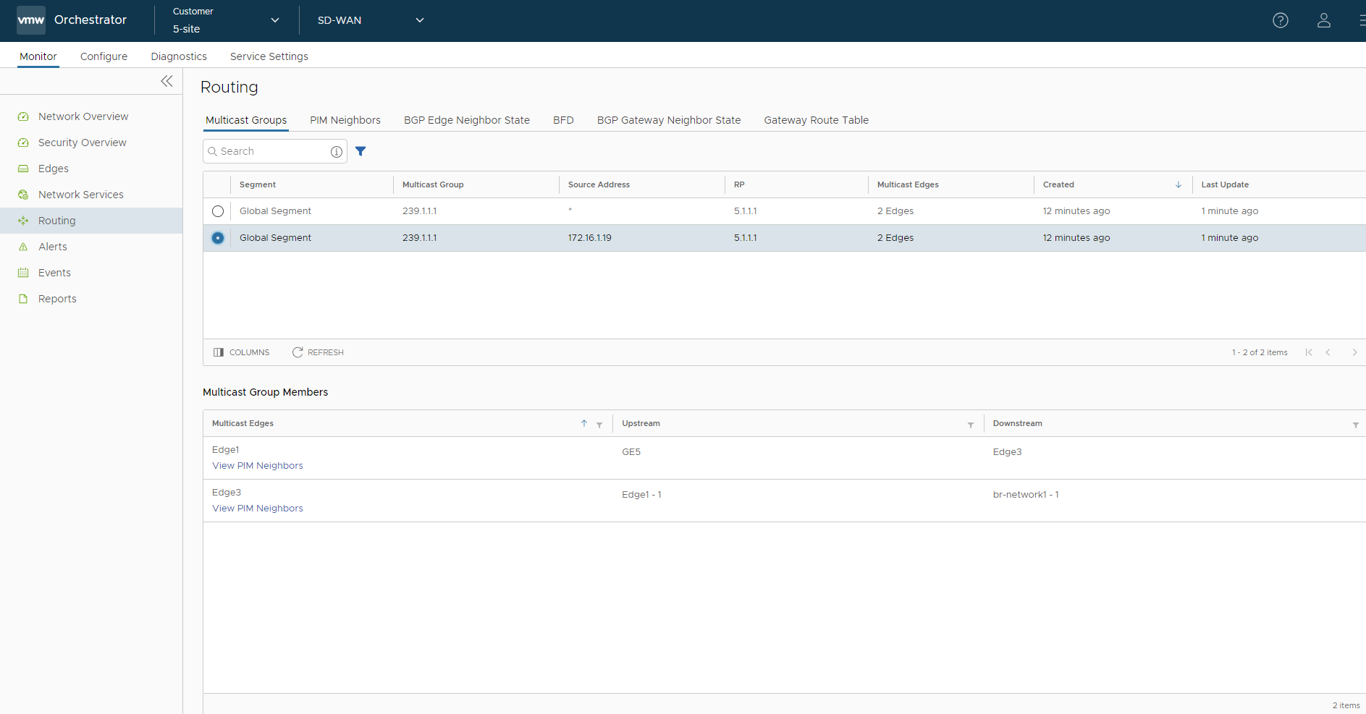Filter the Downstream column
Viewport: 1366px width, 714px height.
coord(1355,425)
